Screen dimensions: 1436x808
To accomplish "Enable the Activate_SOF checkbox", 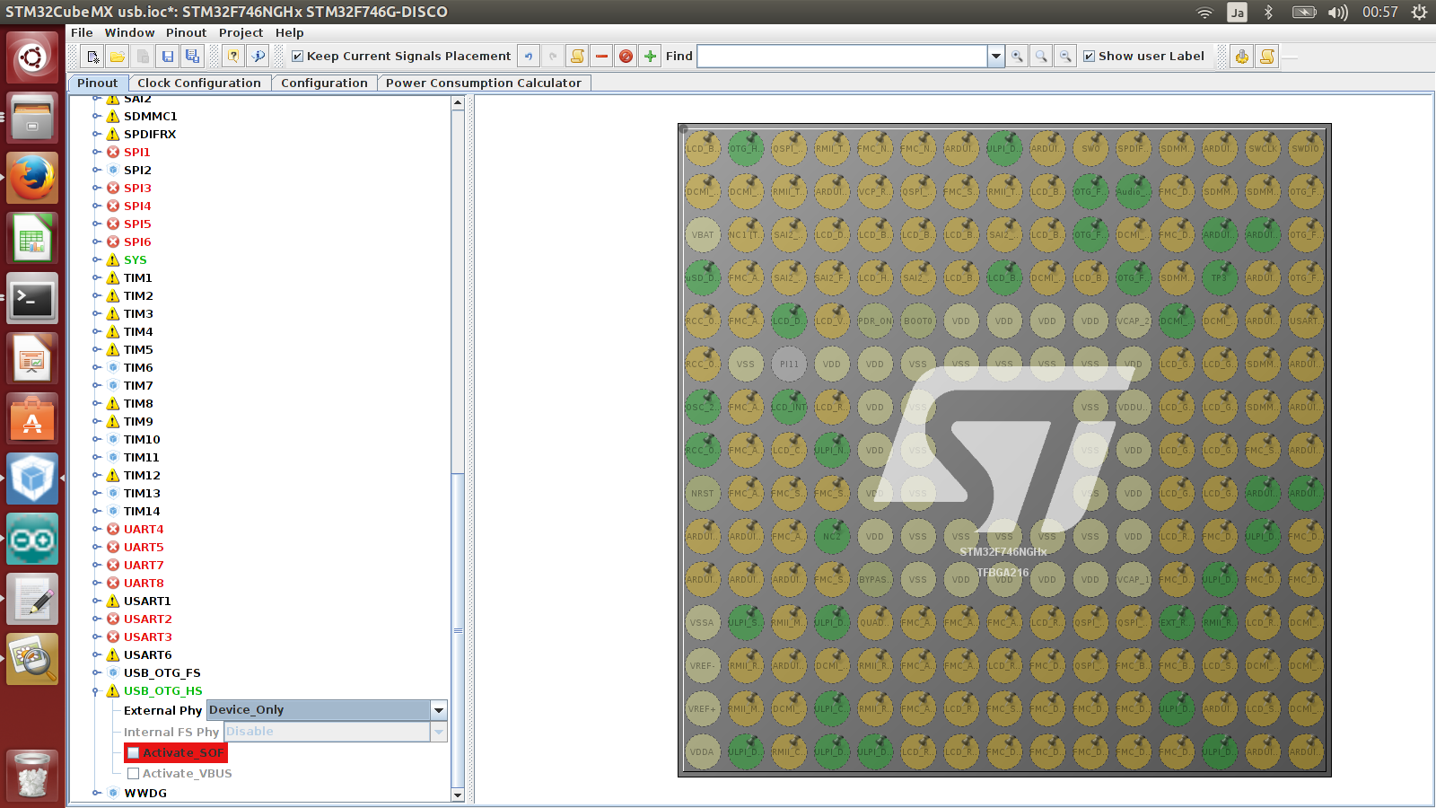I will tap(134, 753).
